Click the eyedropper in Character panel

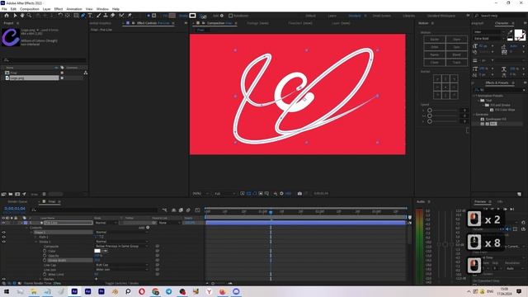click(x=510, y=32)
